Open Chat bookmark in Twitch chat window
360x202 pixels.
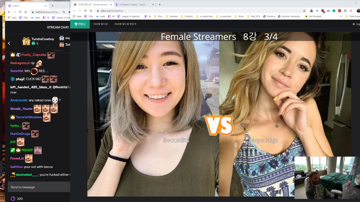[24, 17]
